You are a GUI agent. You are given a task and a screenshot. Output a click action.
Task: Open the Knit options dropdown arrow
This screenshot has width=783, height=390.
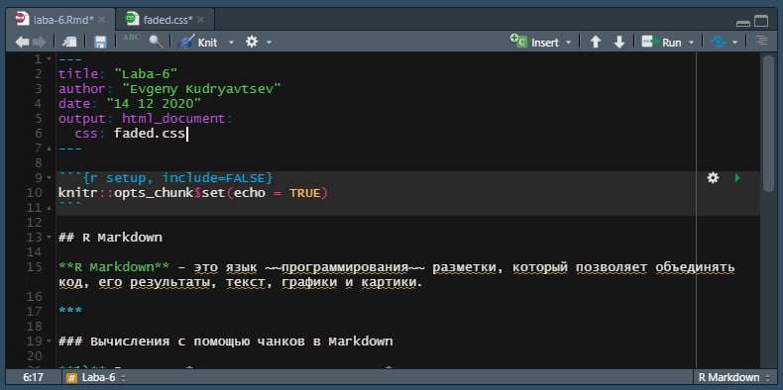pyautogui.click(x=231, y=43)
